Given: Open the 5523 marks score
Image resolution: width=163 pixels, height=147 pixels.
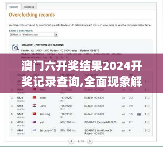Looking at the screenshot, I should pos(20,98).
